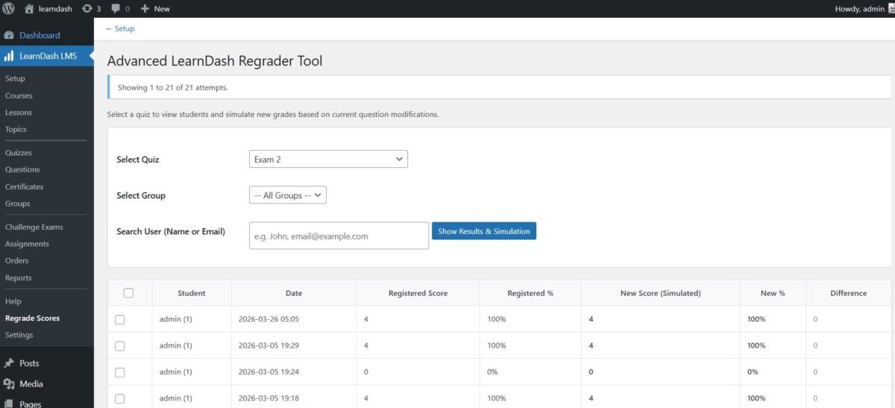
Task: Tick the select-all checkbox in table header
Action: coord(128,293)
